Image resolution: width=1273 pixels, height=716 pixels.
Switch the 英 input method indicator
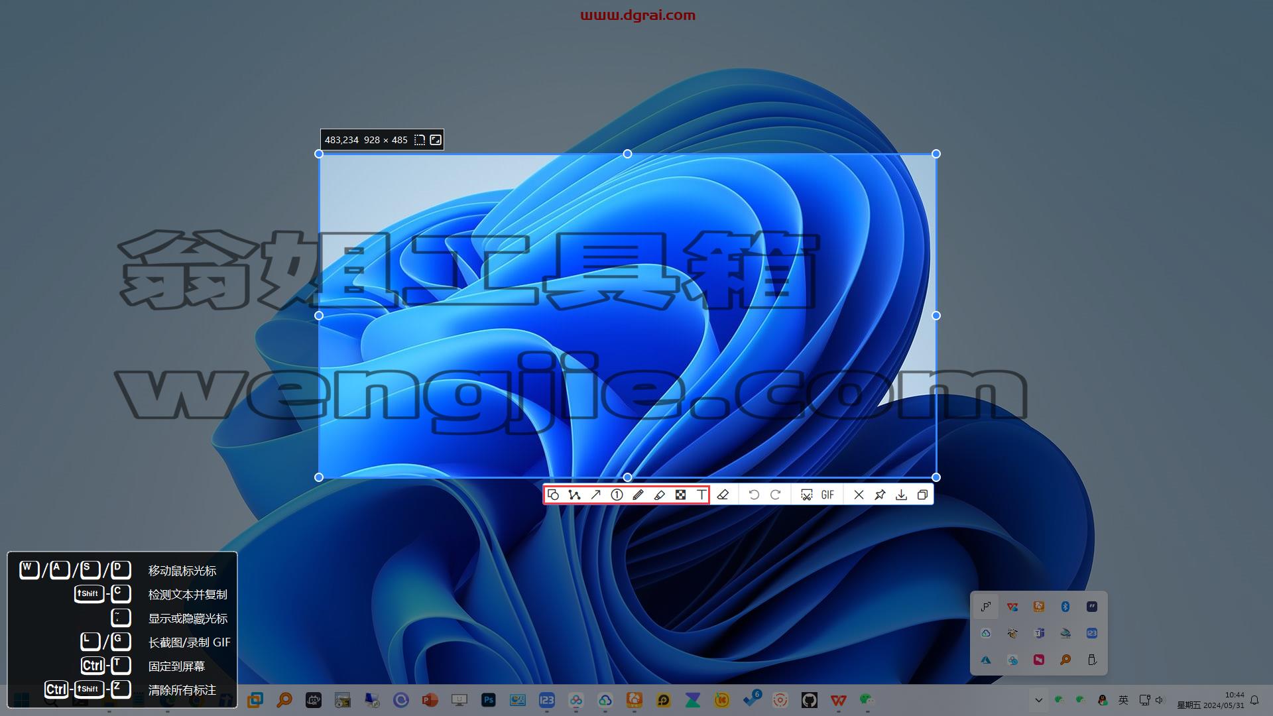[1123, 700]
